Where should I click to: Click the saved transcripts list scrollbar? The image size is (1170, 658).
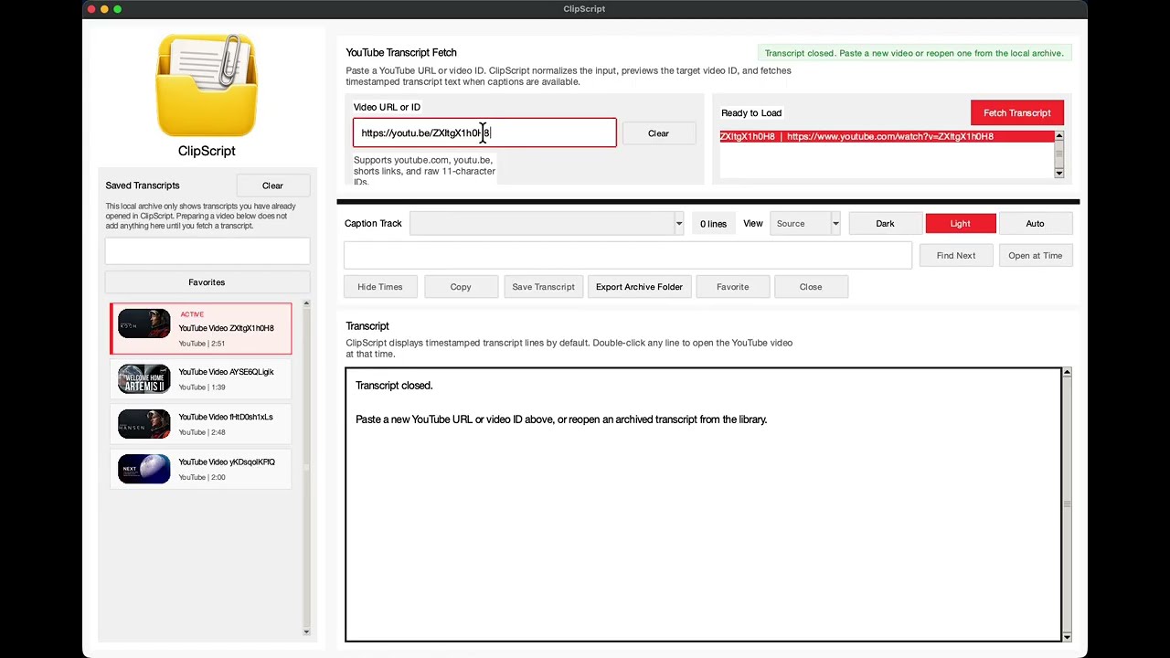click(x=306, y=467)
